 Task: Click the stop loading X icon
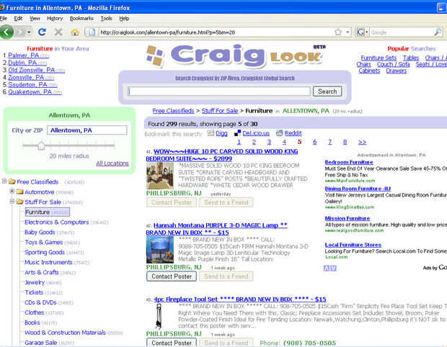coord(58,32)
